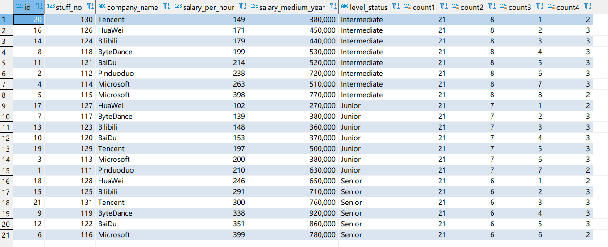Image resolution: width=608 pixels, height=247 pixels.
Task: Open the filter funnel on company_name column
Action: coord(165,7)
